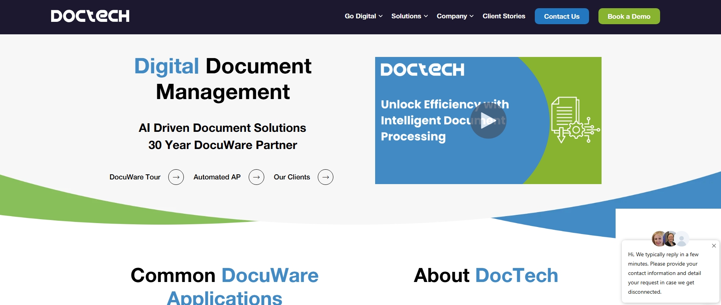Image resolution: width=721 pixels, height=305 pixels.
Task: Click the Contact Us button
Action: coord(562,16)
